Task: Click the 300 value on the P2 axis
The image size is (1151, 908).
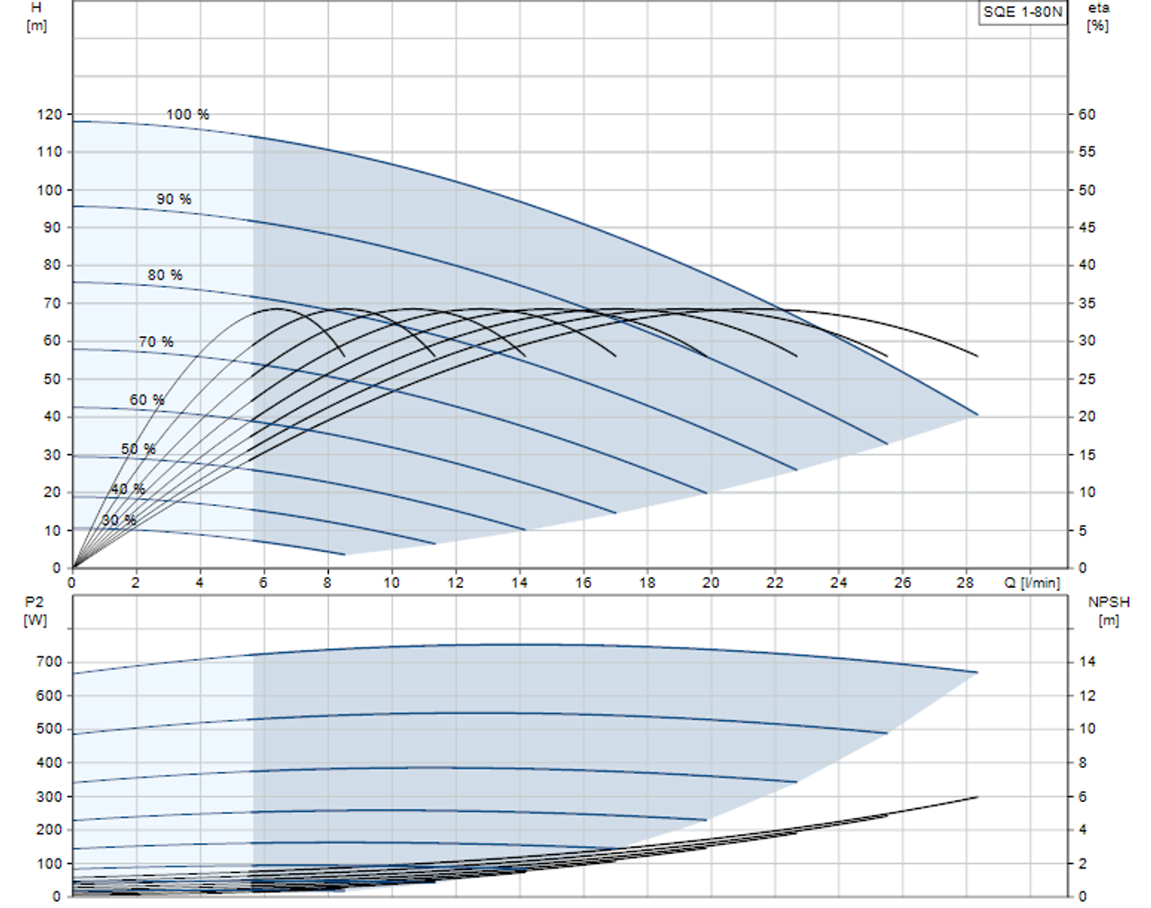Action: coord(49,797)
